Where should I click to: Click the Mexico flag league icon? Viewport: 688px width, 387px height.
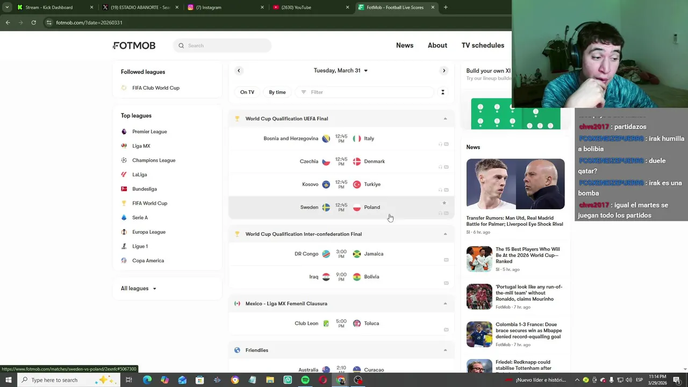coord(237,304)
